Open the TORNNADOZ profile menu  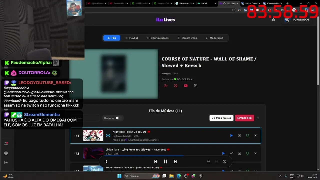pyautogui.click(x=297, y=19)
